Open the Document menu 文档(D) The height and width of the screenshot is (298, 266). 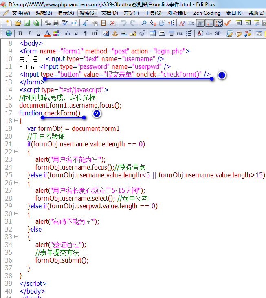(110, 13)
